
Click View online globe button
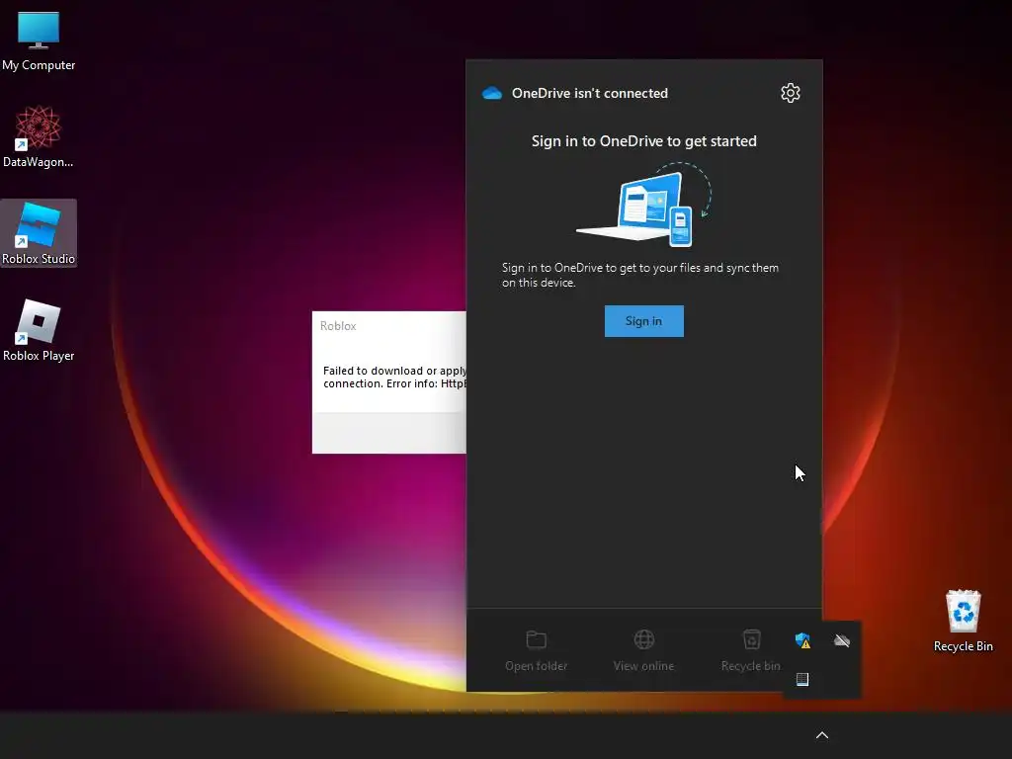click(x=643, y=650)
